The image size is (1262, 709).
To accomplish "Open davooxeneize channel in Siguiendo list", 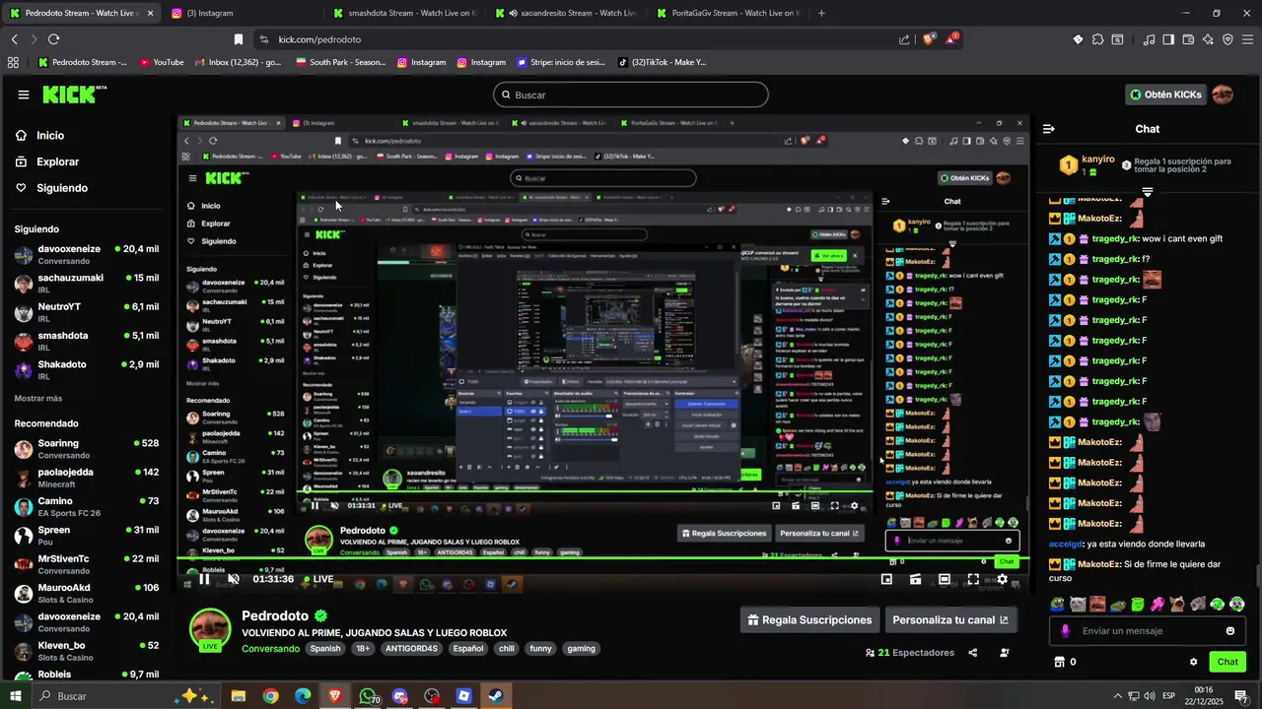I will [87, 255].
